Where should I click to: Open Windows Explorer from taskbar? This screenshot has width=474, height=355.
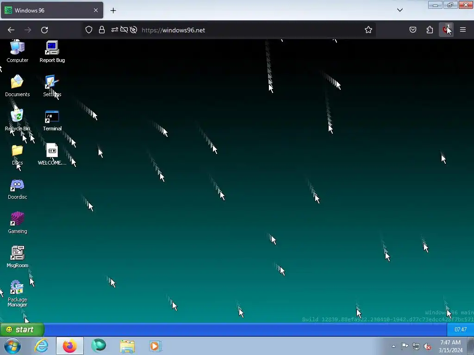click(x=127, y=346)
